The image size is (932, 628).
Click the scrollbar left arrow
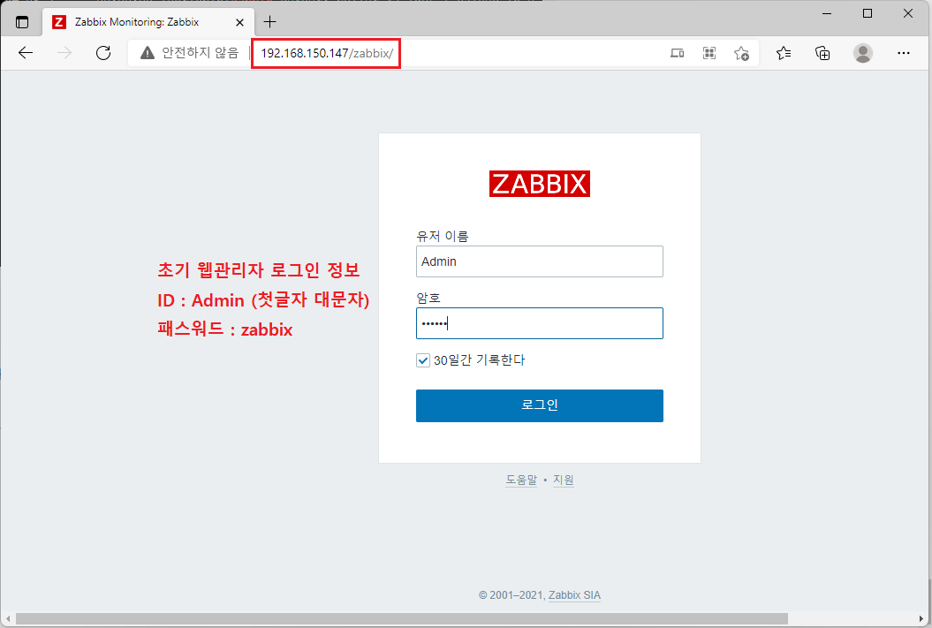click(x=8, y=618)
